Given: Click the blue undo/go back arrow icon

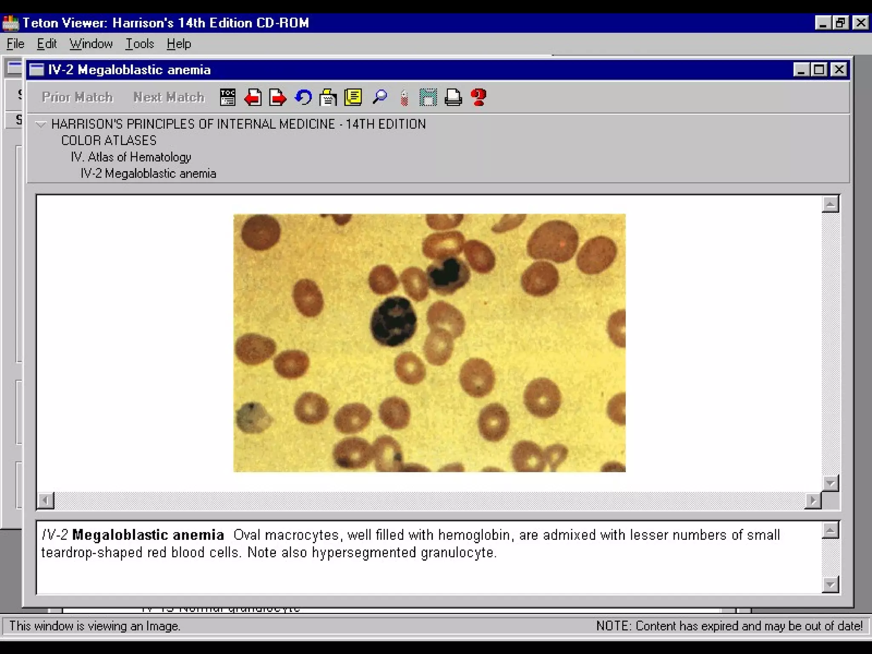Looking at the screenshot, I should coord(303,97).
